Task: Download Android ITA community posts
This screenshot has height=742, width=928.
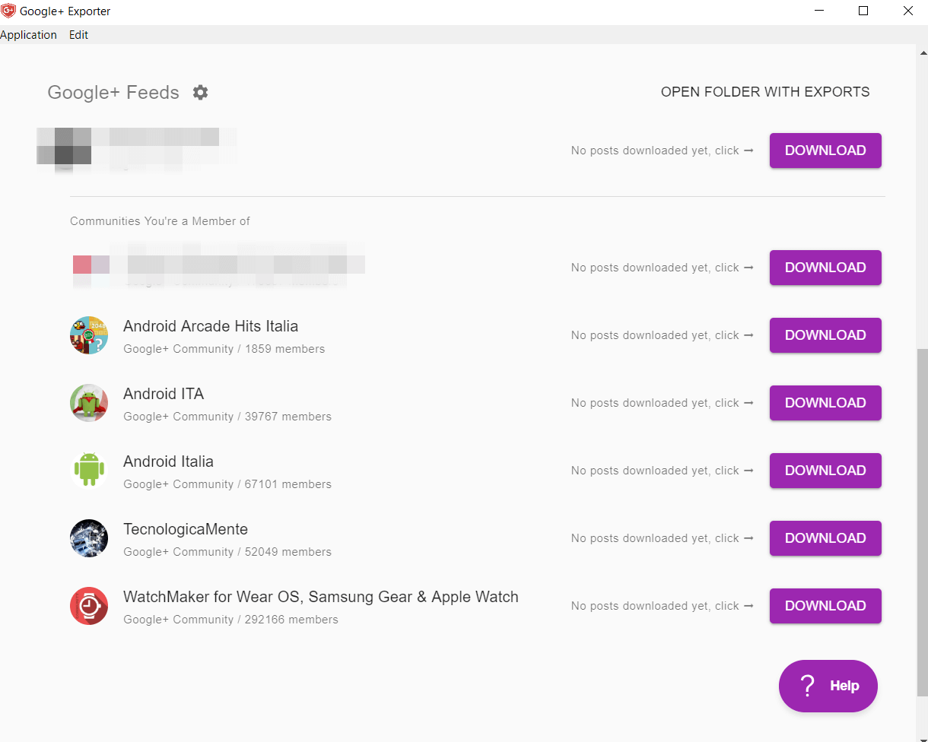Action: pyautogui.click(x=825, y=403)
